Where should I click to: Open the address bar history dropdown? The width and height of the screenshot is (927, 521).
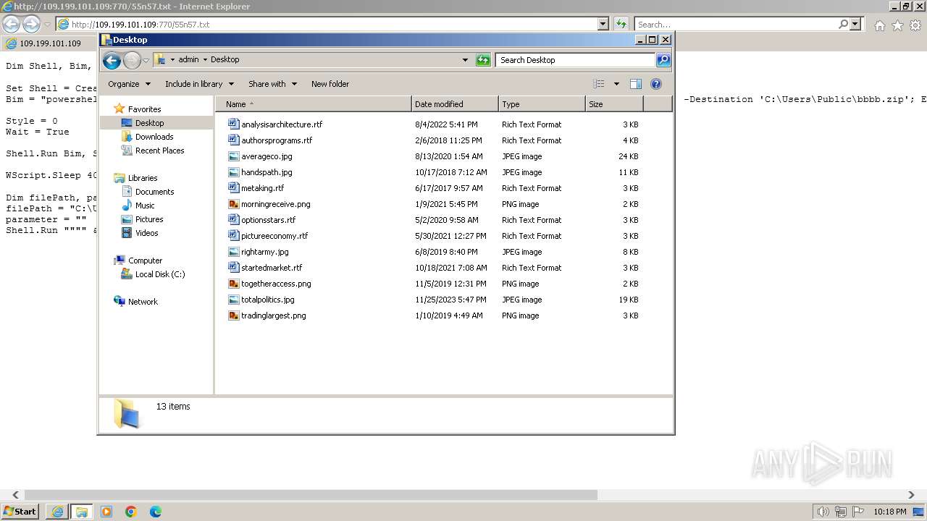[x=465, y=60]
